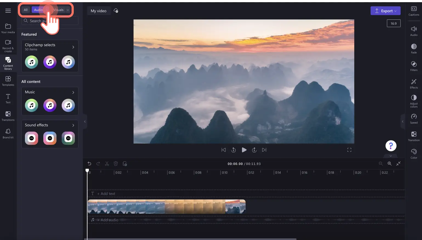Click the split scissors icon
Screen dimensions: 422x240
pyautogui.click(x=107, y=164)
